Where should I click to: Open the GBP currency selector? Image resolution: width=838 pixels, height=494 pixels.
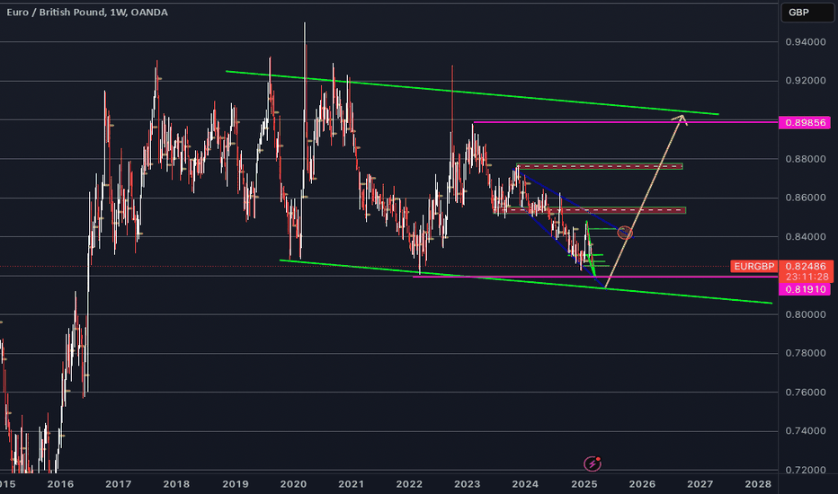(807, 13)
